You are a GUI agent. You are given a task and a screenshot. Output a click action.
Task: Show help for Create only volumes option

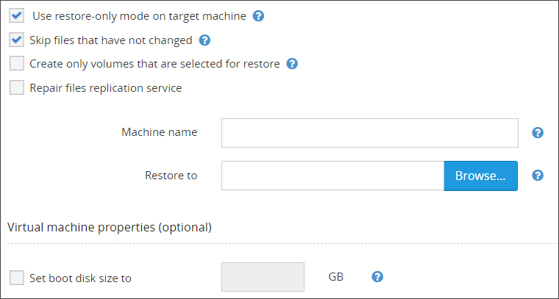[x=292, y=64]
